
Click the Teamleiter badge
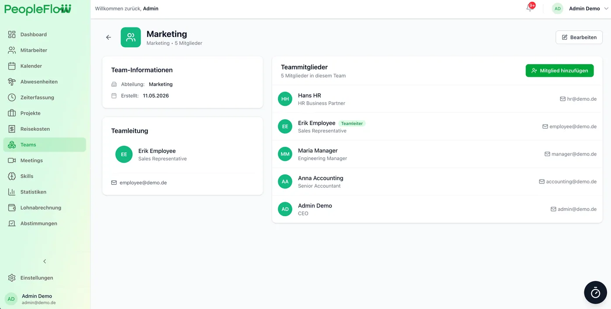352,123
